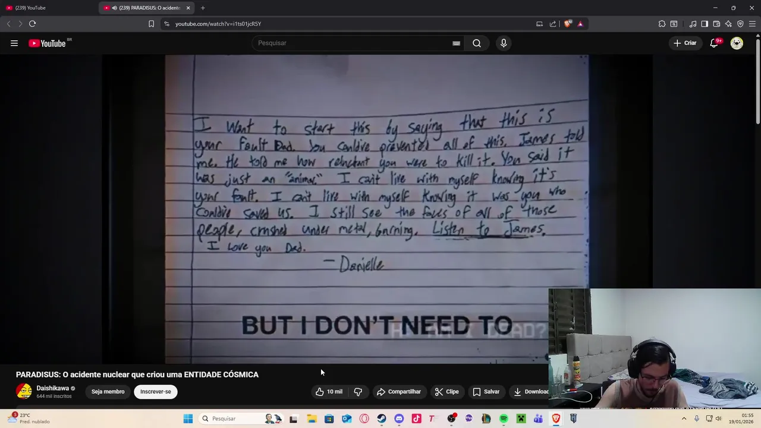Close the PARADISUS tab
This screenshot has height=428, width=761.
click(188, 8)
